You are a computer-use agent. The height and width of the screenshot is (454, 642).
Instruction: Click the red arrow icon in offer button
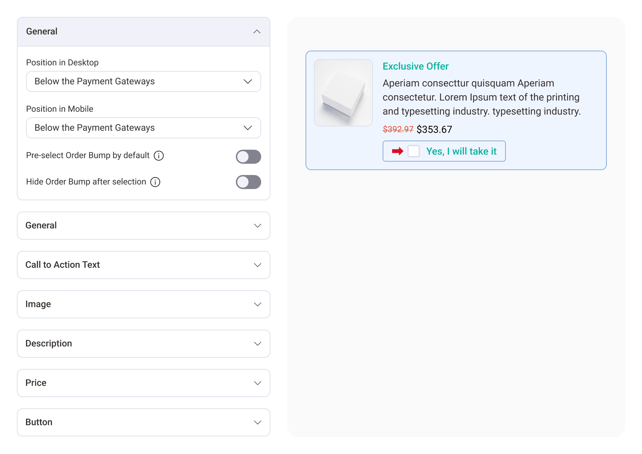[x=397, y=151]
